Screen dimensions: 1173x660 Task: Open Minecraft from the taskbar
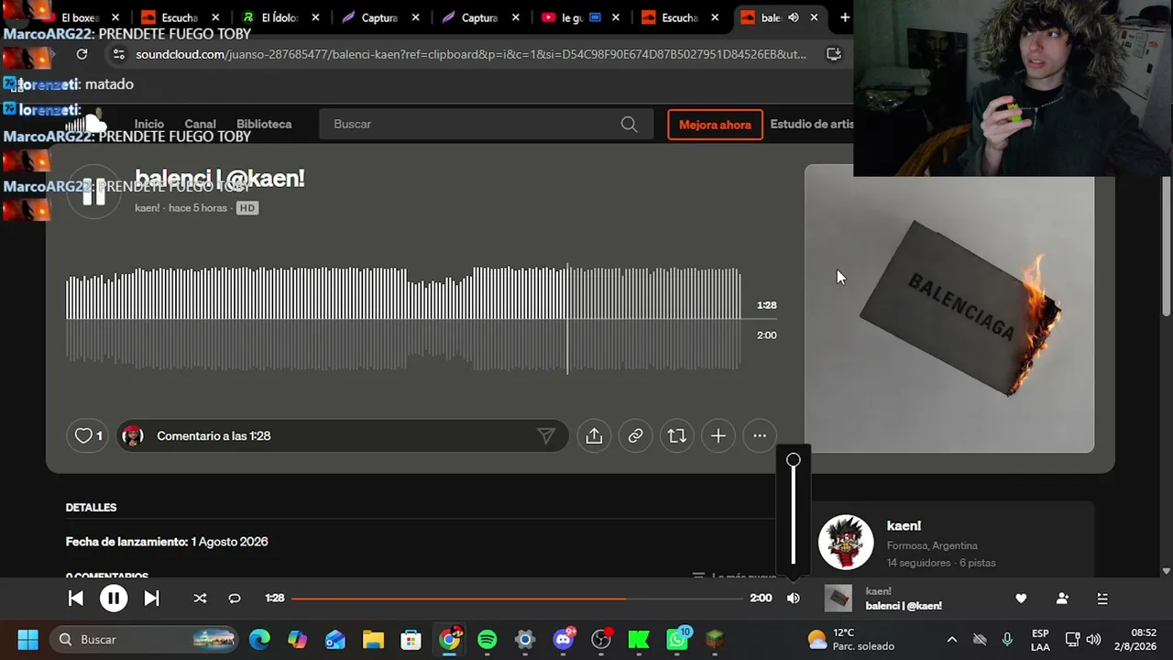[x=715, y=640]
